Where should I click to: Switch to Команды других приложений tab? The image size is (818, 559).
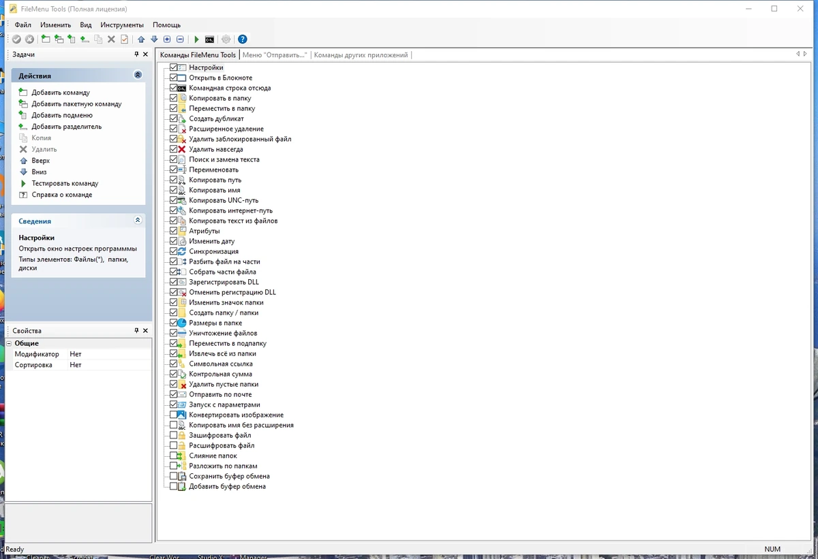tap(361, 55)
